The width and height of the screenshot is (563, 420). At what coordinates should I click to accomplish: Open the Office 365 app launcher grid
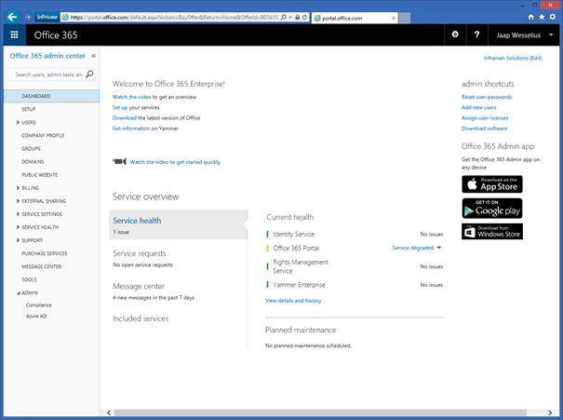coord(14,34)
